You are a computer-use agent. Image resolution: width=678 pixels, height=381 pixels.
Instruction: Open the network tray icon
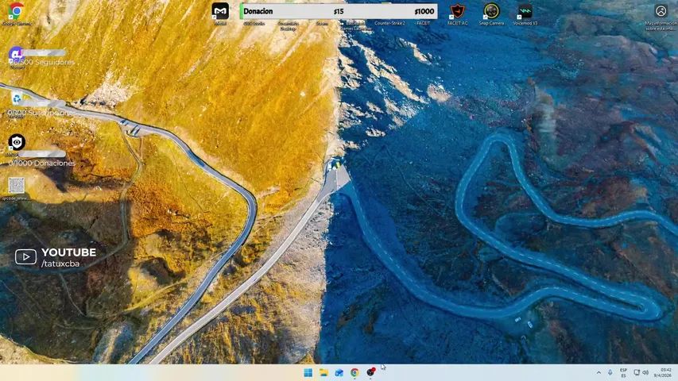637,372
